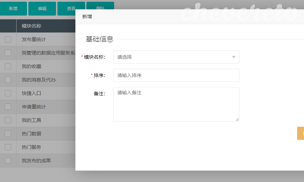Check the 我的收藏 row checkbox
Viewport: 304px width, 182px height.
coord(8,66)
